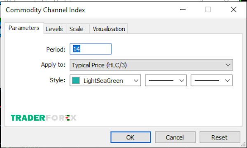
Task: Click the Reset button
Action: (x=220, y=137)
